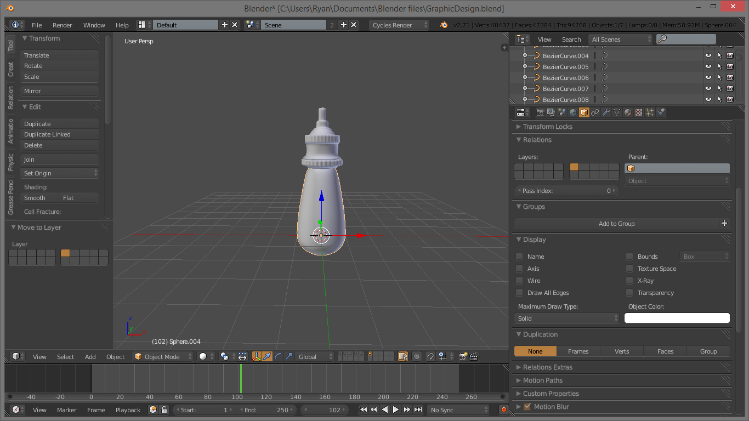Open the Render Layers properties tab
Screen dimensions: 749x421
[x=551, y=112]
